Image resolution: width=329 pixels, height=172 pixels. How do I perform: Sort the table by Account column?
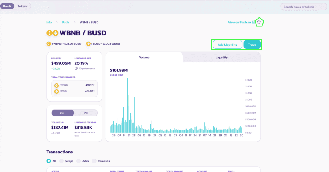[202, 171]
